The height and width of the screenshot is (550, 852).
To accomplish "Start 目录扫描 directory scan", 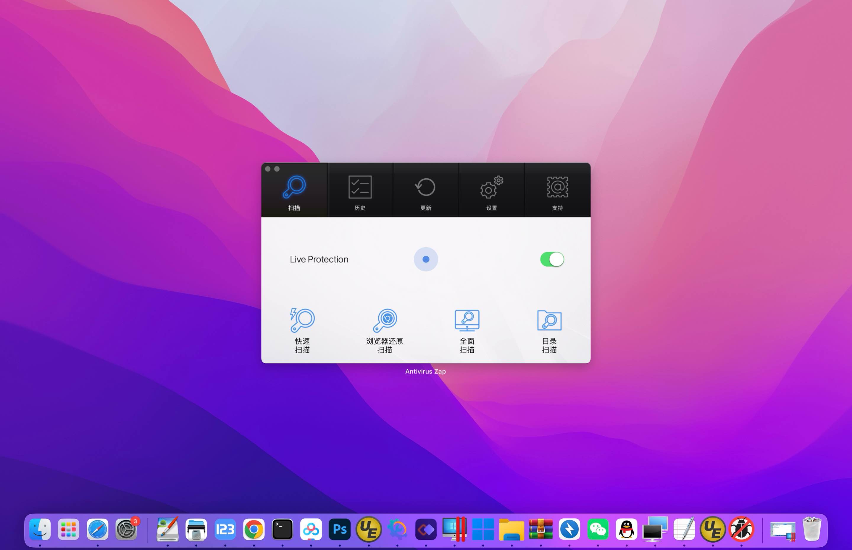I will tap(549, 331).
